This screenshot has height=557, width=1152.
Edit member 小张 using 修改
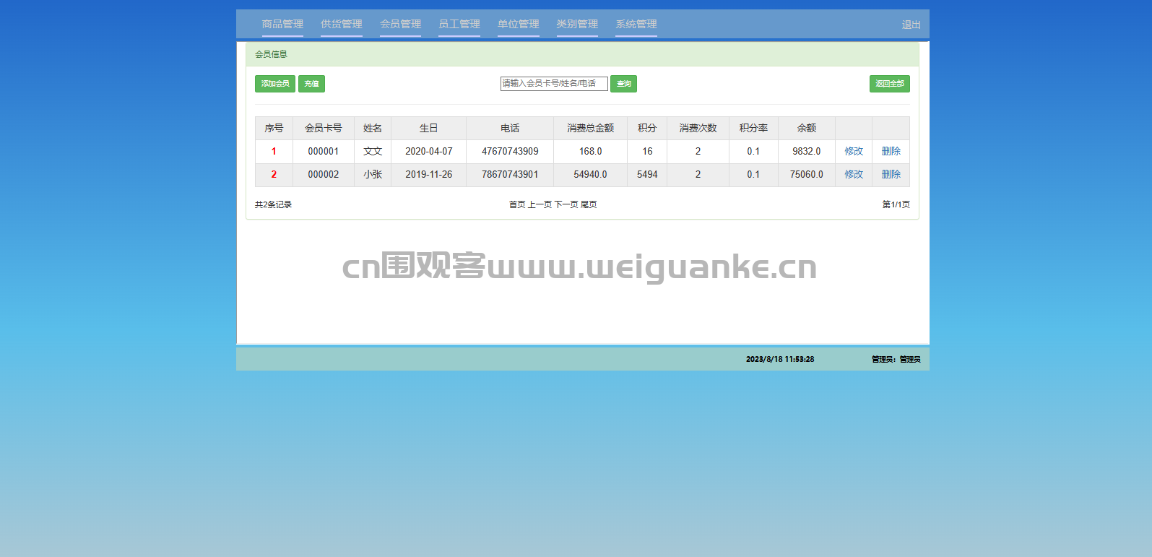coord(854,175)
